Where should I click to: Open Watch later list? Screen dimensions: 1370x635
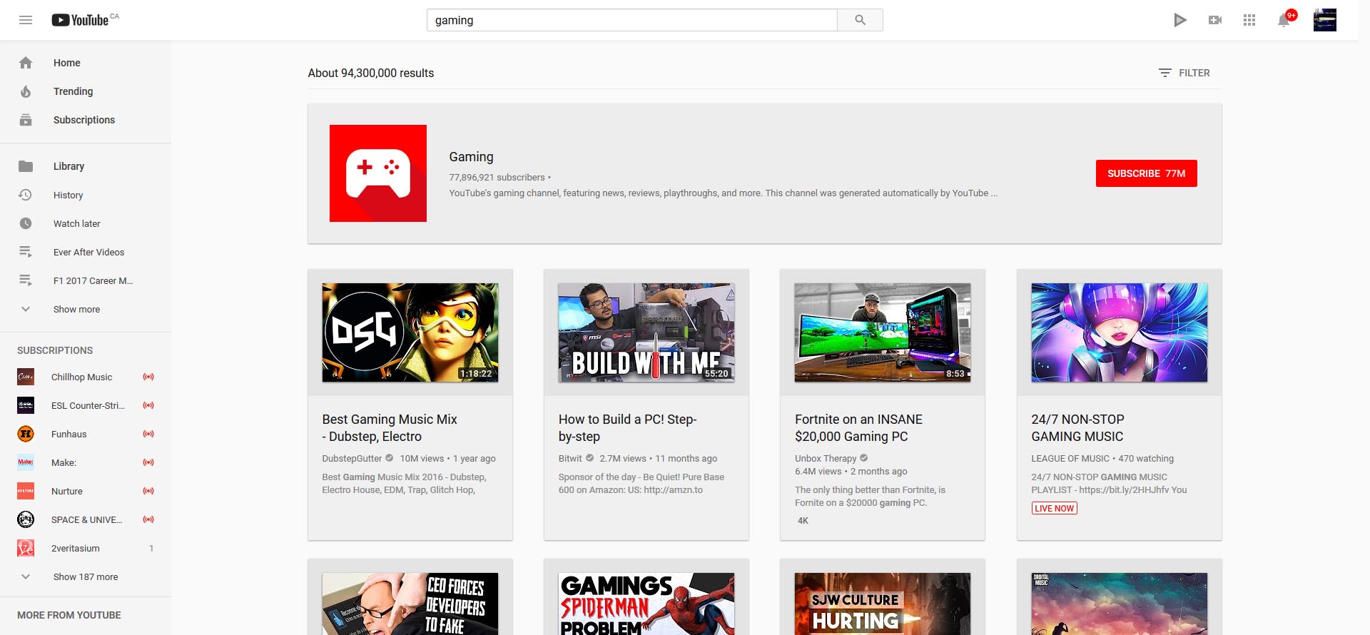coord(86,223)
